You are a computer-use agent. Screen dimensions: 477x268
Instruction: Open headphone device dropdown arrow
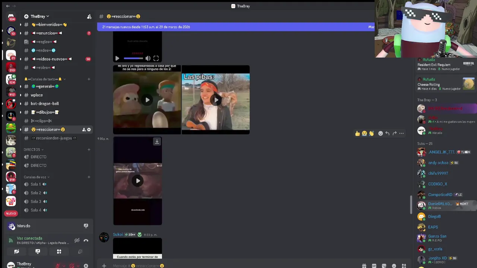(78, 266)
